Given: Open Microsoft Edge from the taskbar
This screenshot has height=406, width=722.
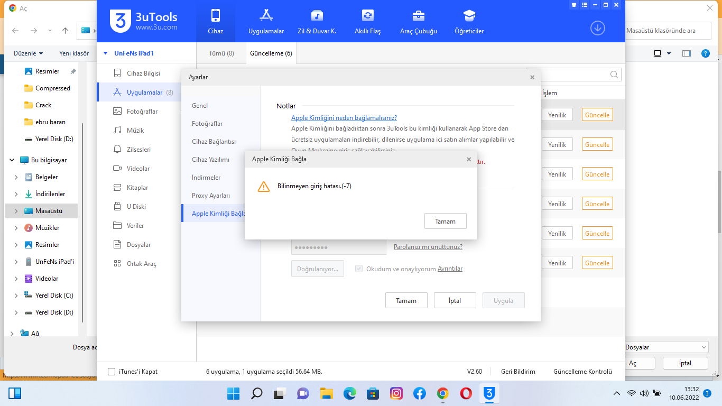Looking at the screenshot, I should click(x=350, y=393).
